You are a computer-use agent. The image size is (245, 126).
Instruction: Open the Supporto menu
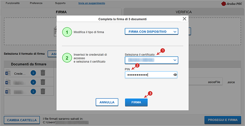(x=60, y=3)
